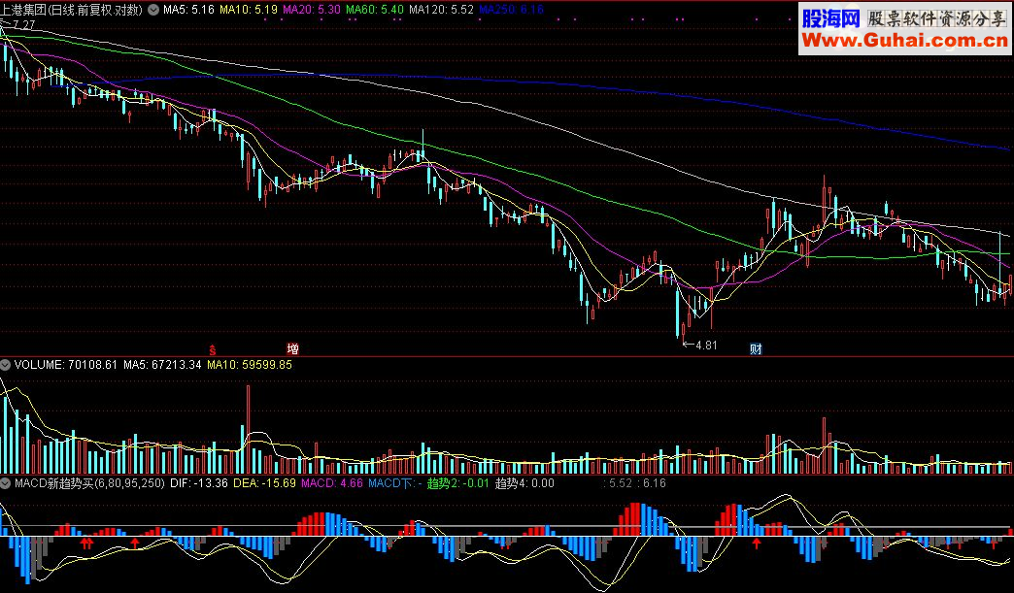Click the MA5: 5.16 label
Viewport: 1014px width, 593px height.
[x=188, y=10]
